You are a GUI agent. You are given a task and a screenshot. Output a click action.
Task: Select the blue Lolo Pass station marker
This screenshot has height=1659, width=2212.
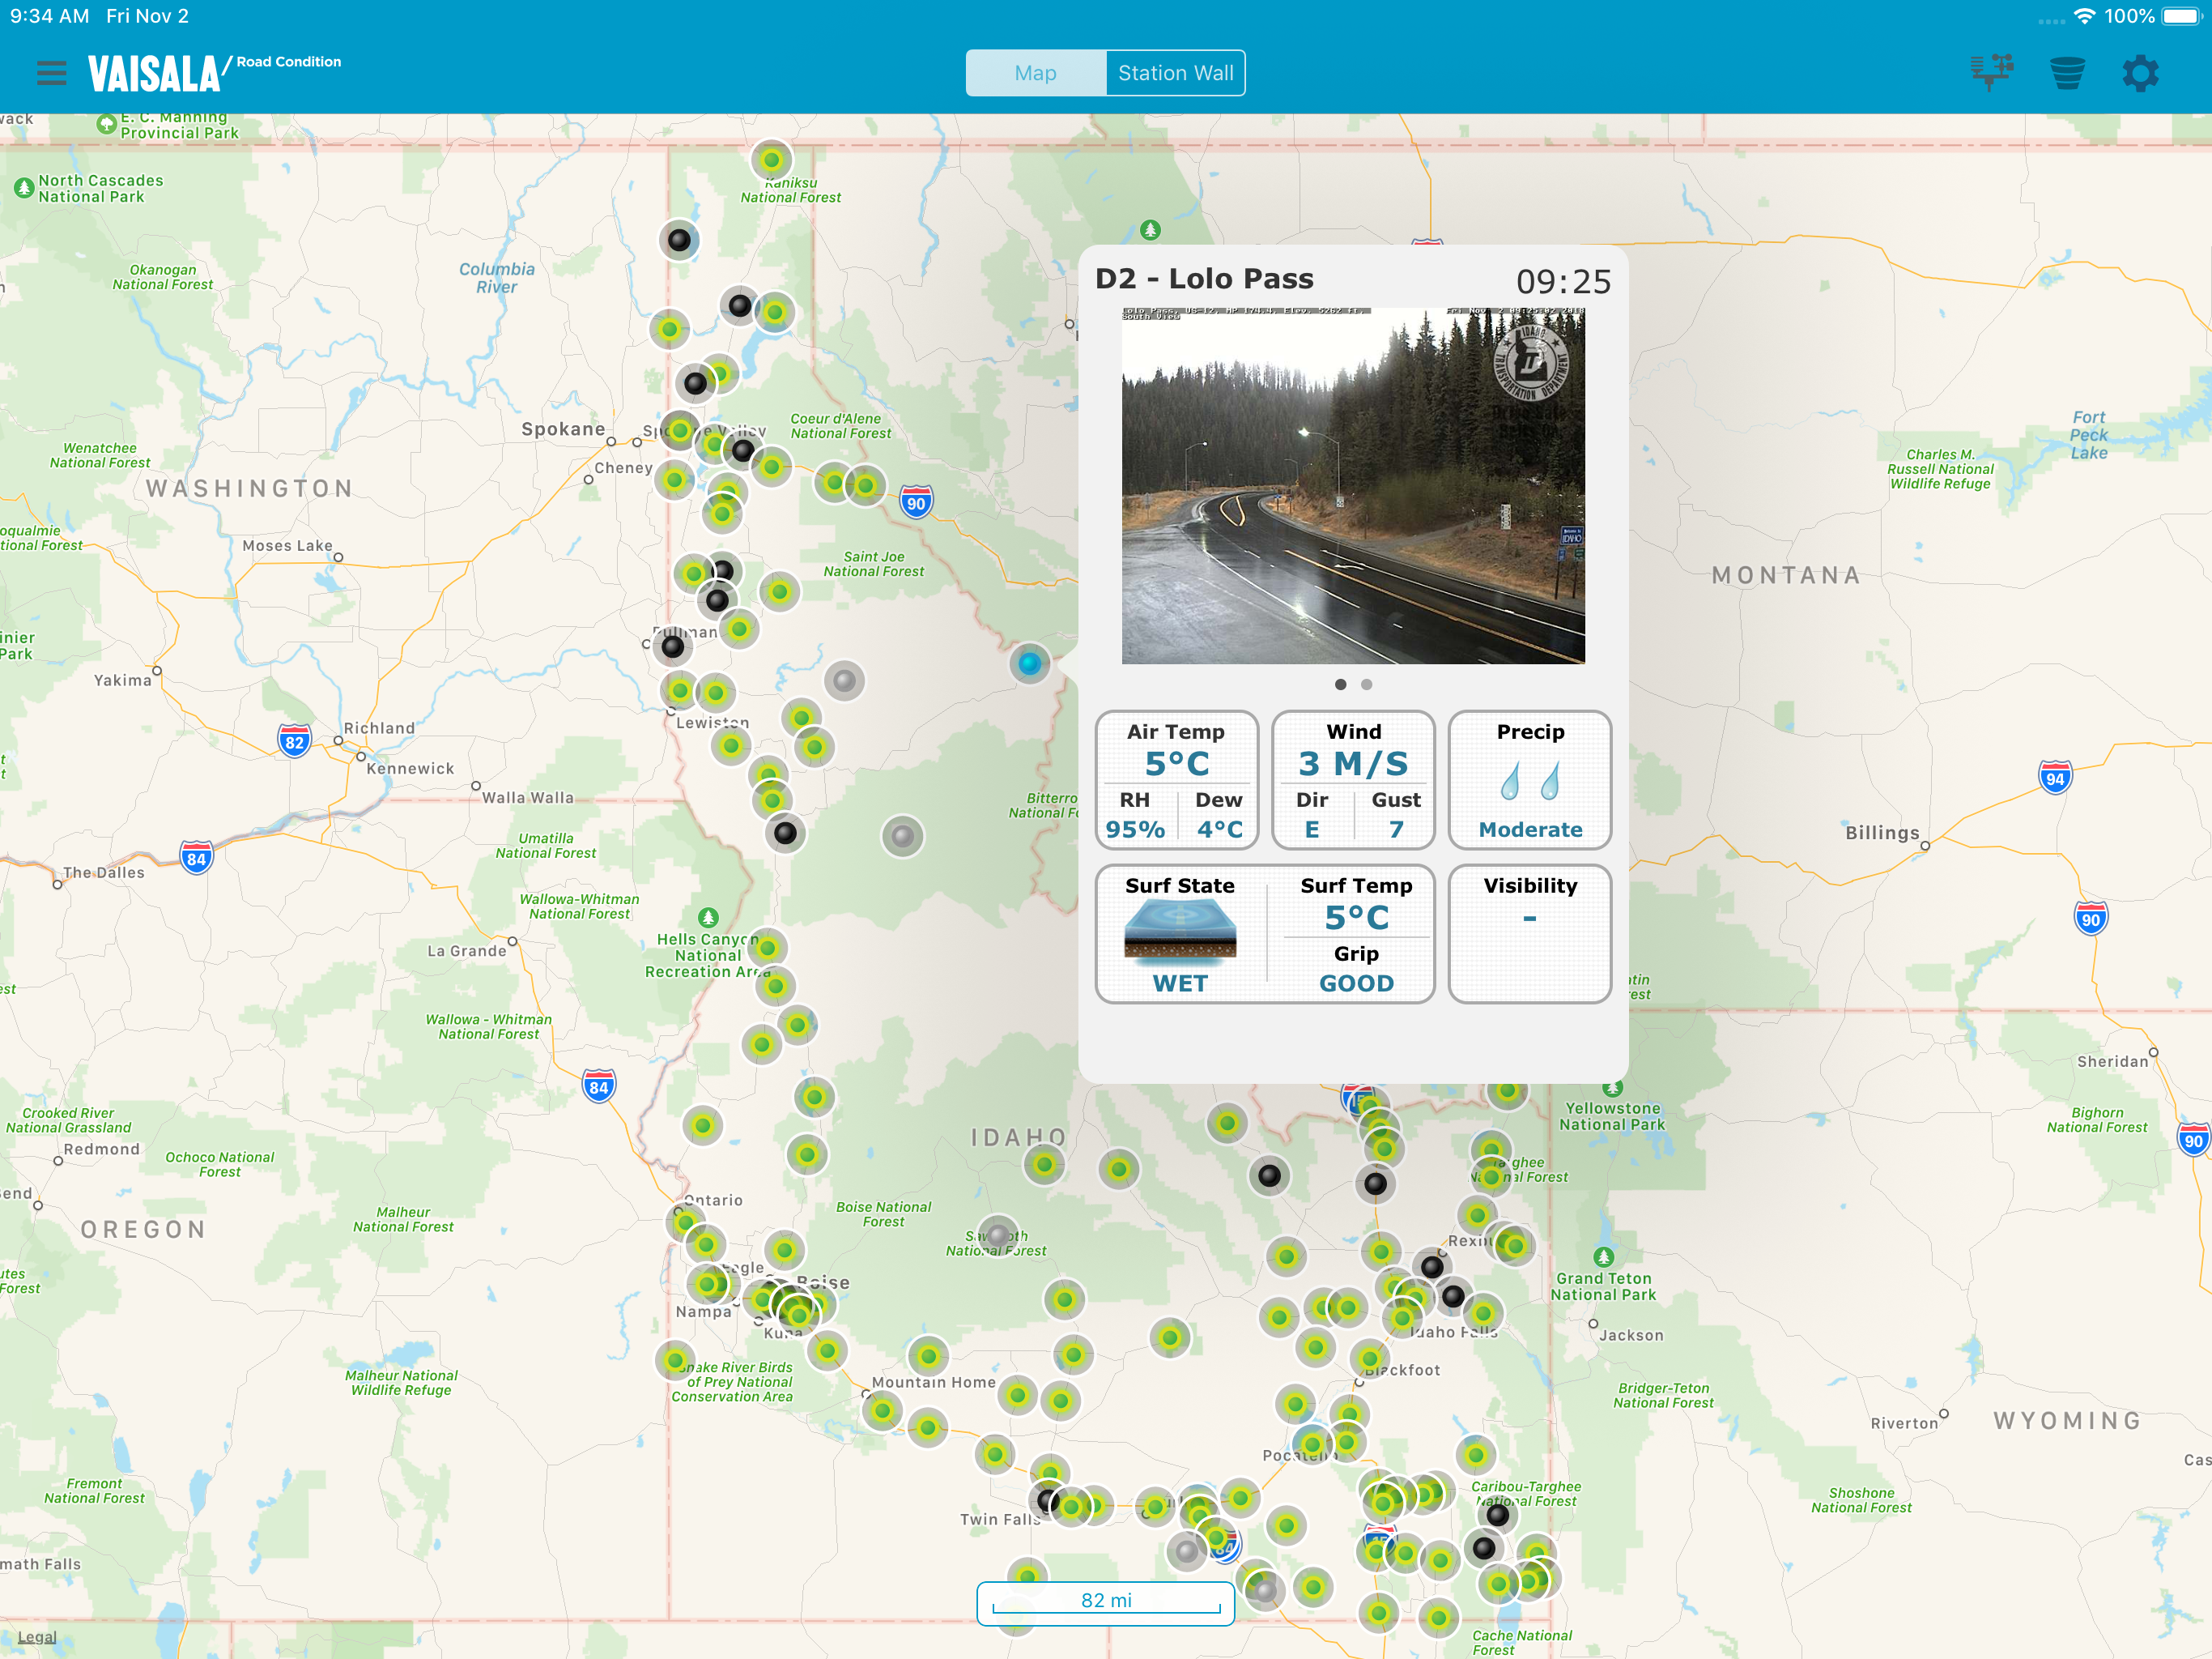[x=1029, y=663]
